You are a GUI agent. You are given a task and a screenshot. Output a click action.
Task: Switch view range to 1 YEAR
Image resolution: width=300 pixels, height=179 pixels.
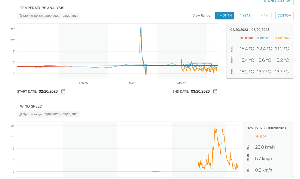pos(245,15)
